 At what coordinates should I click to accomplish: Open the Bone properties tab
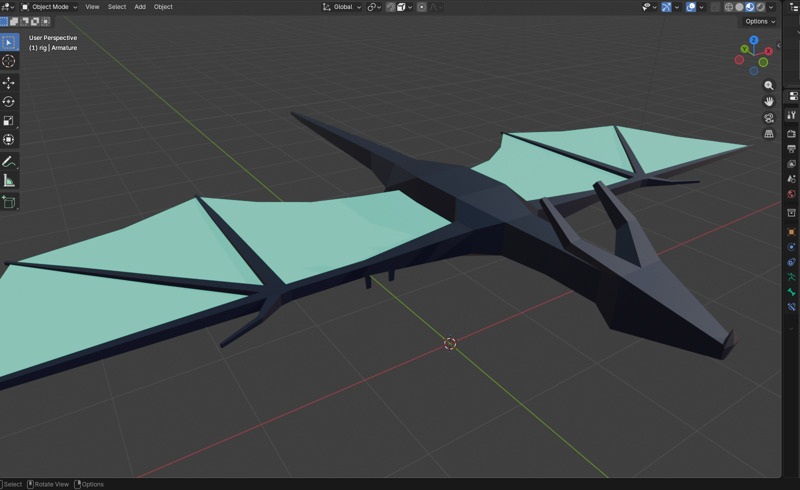tap(791, 292)
